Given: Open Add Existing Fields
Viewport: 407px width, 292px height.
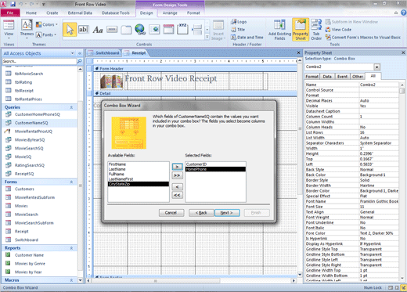Looking at the screenshot, I should (279, 30).
